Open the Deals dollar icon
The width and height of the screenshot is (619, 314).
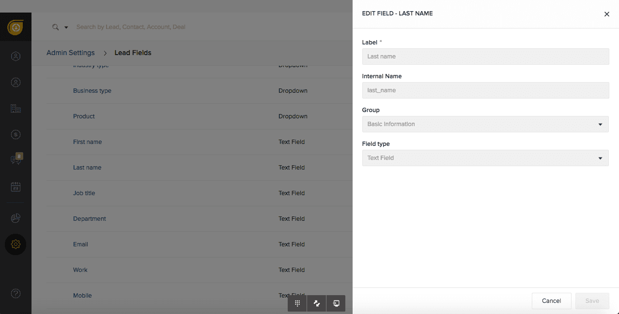[x=15, y=135]
